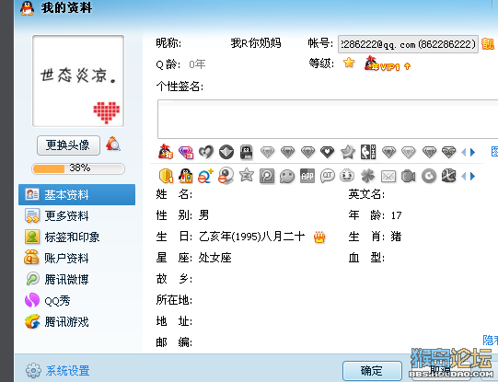Click the dark round diamond badge

click(x=226, y=152)
